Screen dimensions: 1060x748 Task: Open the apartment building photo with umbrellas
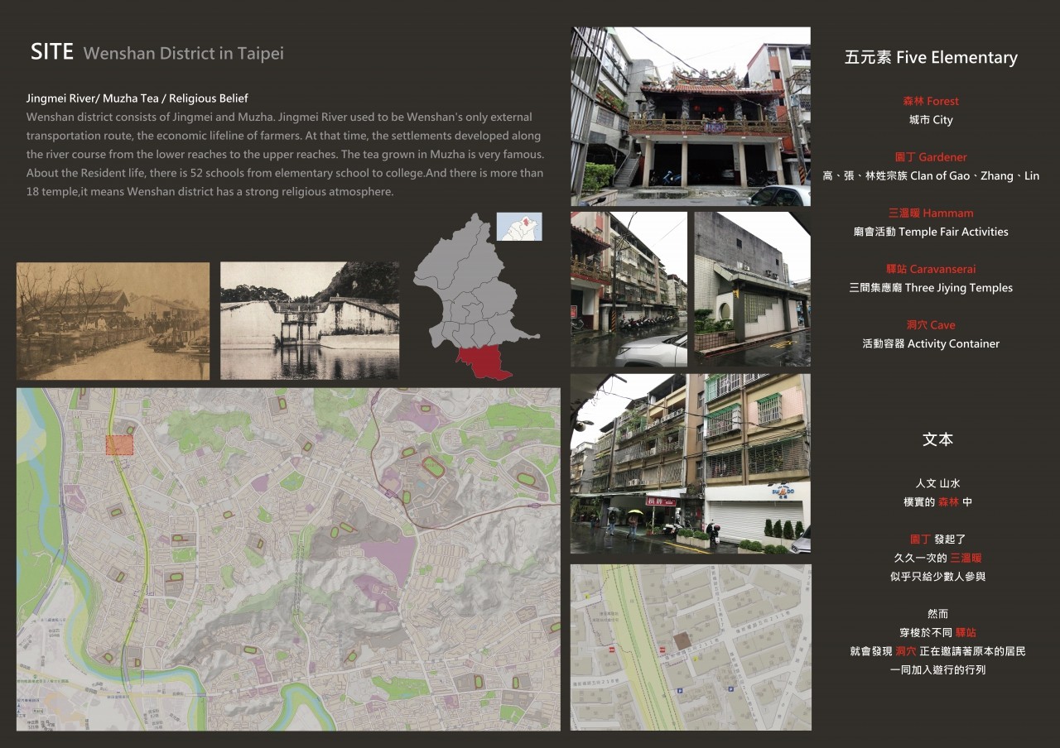click(x=691, y=463)
